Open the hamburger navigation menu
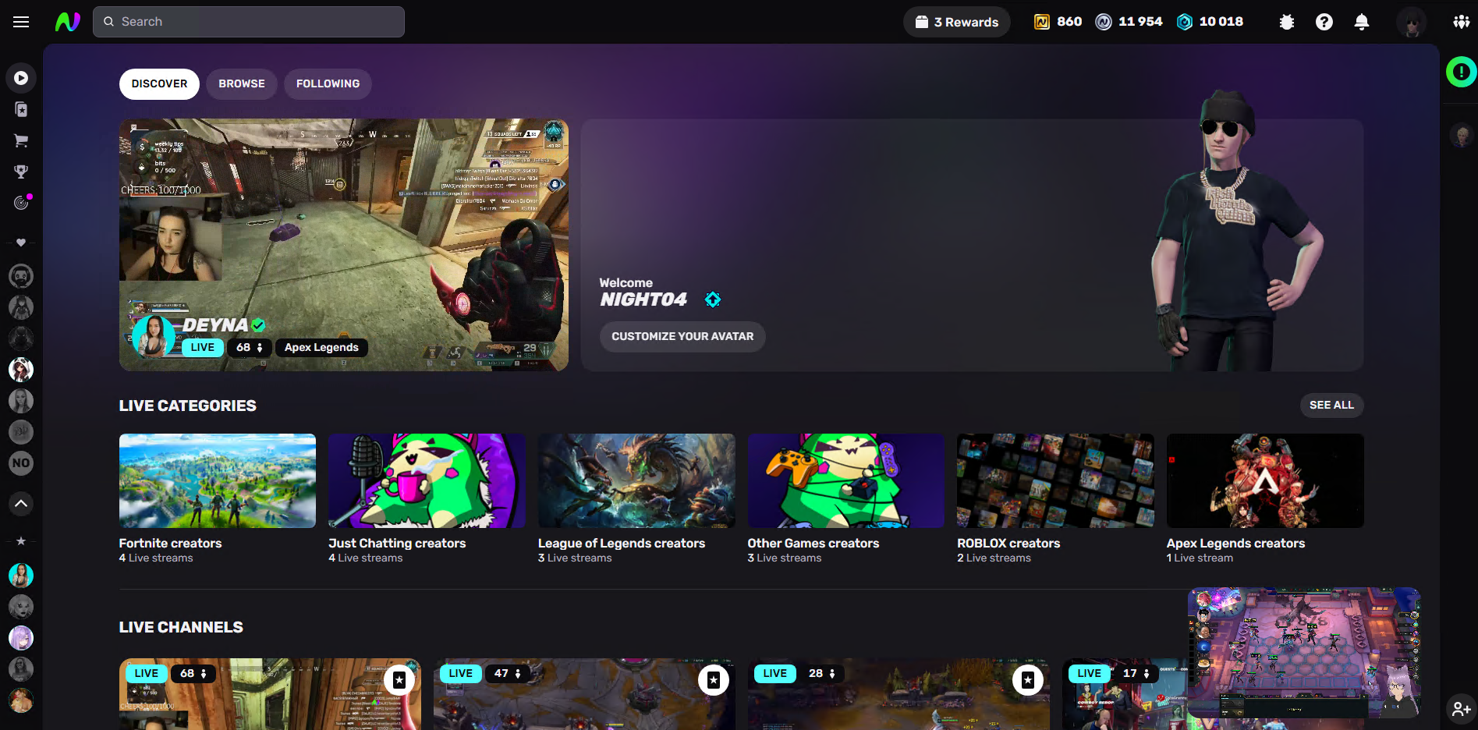 coord(21,22)
